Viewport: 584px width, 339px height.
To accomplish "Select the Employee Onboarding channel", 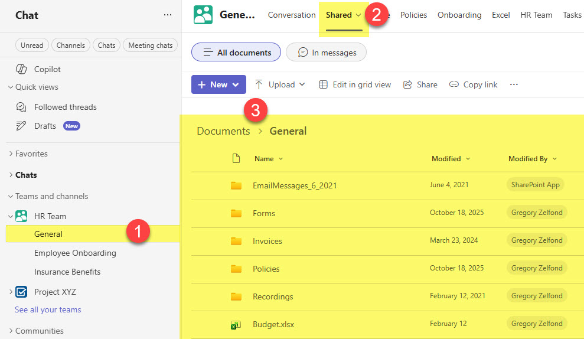I will tap(75, 253).
